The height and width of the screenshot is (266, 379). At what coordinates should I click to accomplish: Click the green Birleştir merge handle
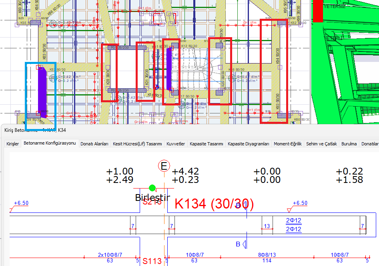point(152,188)
